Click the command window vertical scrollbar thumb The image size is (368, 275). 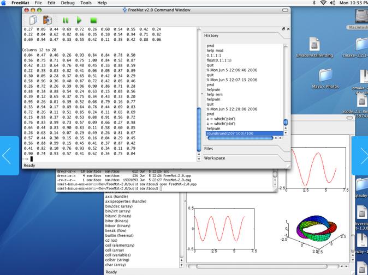(199, 129)
